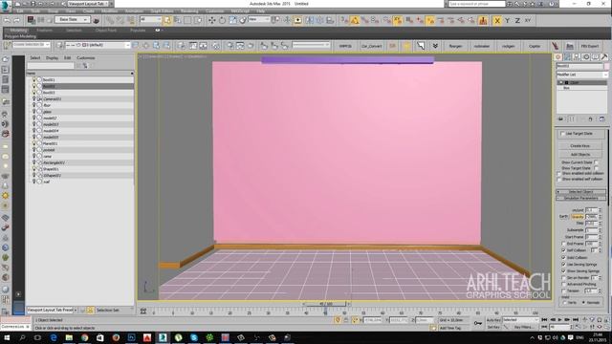Open Google Chrome from the taskbar
The image size is (612, 344).
pos(85,337)
